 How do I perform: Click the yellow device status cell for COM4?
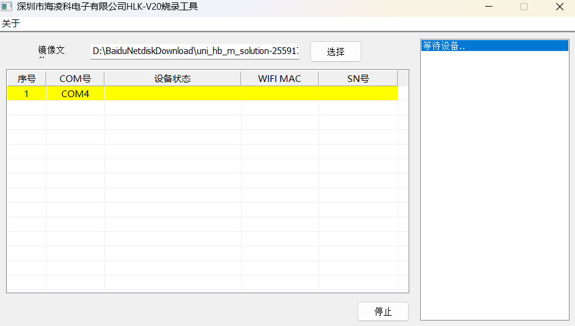[x=172, y=94]
